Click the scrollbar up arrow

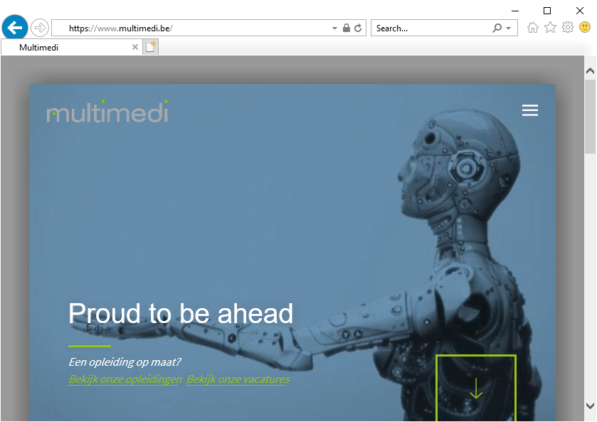point(590,71)
